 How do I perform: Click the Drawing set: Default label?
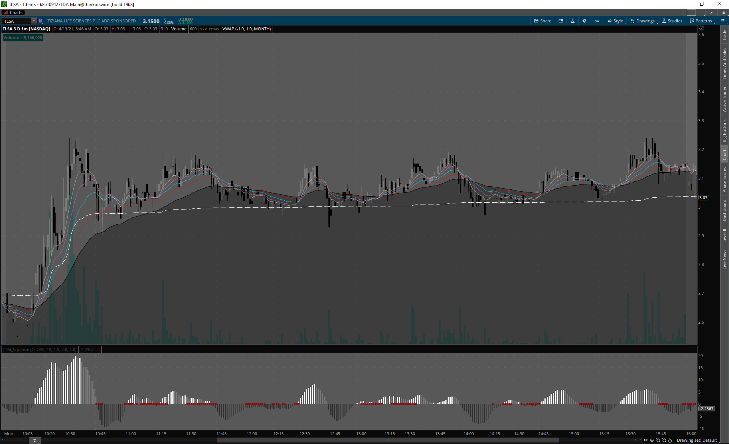click(697, 440)
